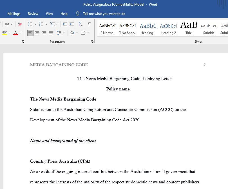Expand the multilevel list dropdown arrow
Viewport: 228px width, 189px height.
pos(57,24)
